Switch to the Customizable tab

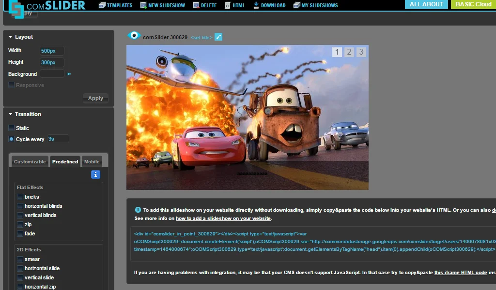click(29, 161)
